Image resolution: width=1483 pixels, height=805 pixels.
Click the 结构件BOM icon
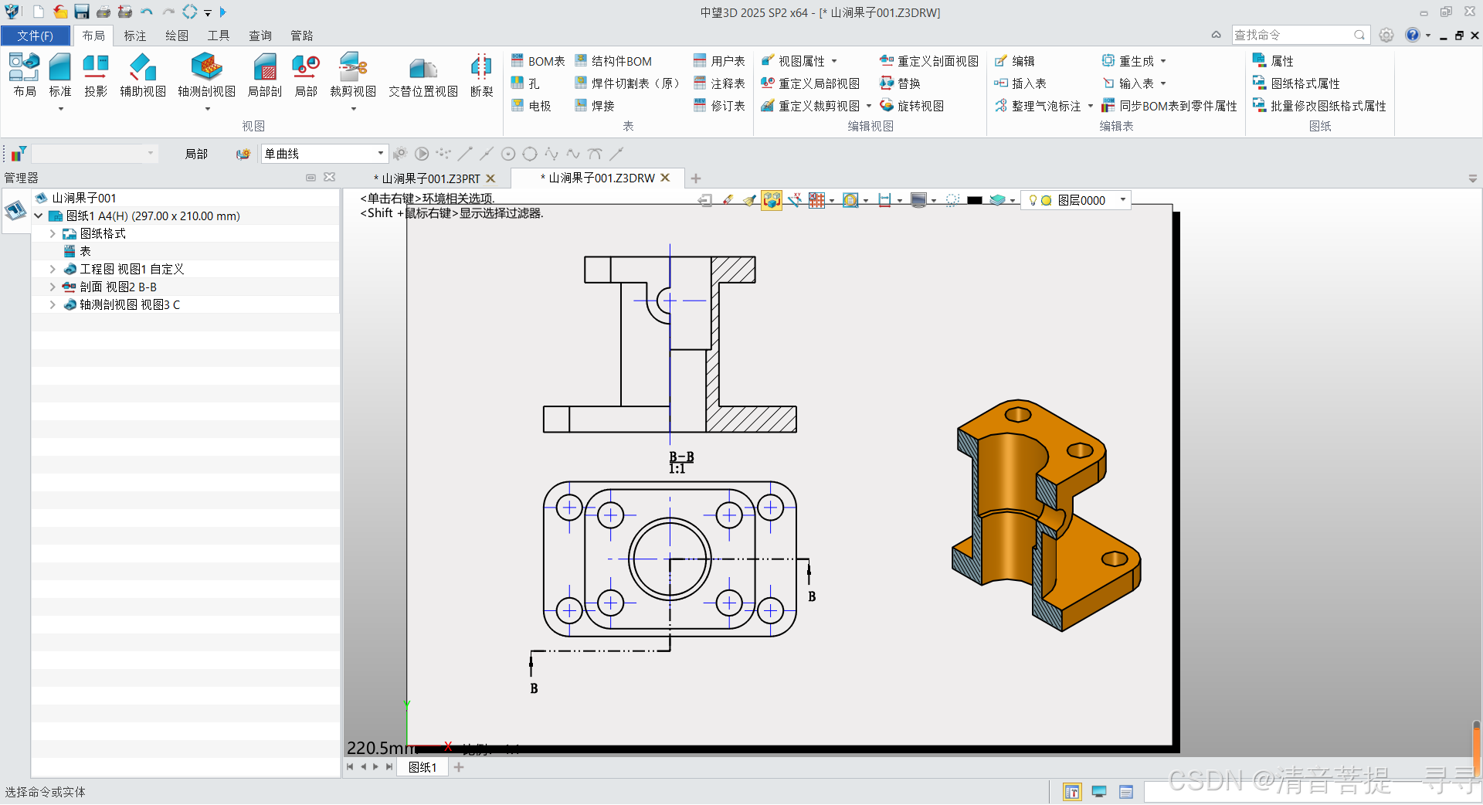582,60
